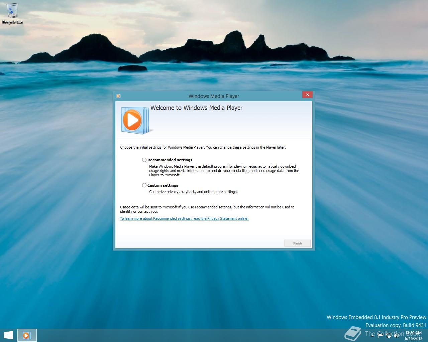
Task: Open the Privacy Statement online link
Action: pyautogui.click(x=184, y=218)
